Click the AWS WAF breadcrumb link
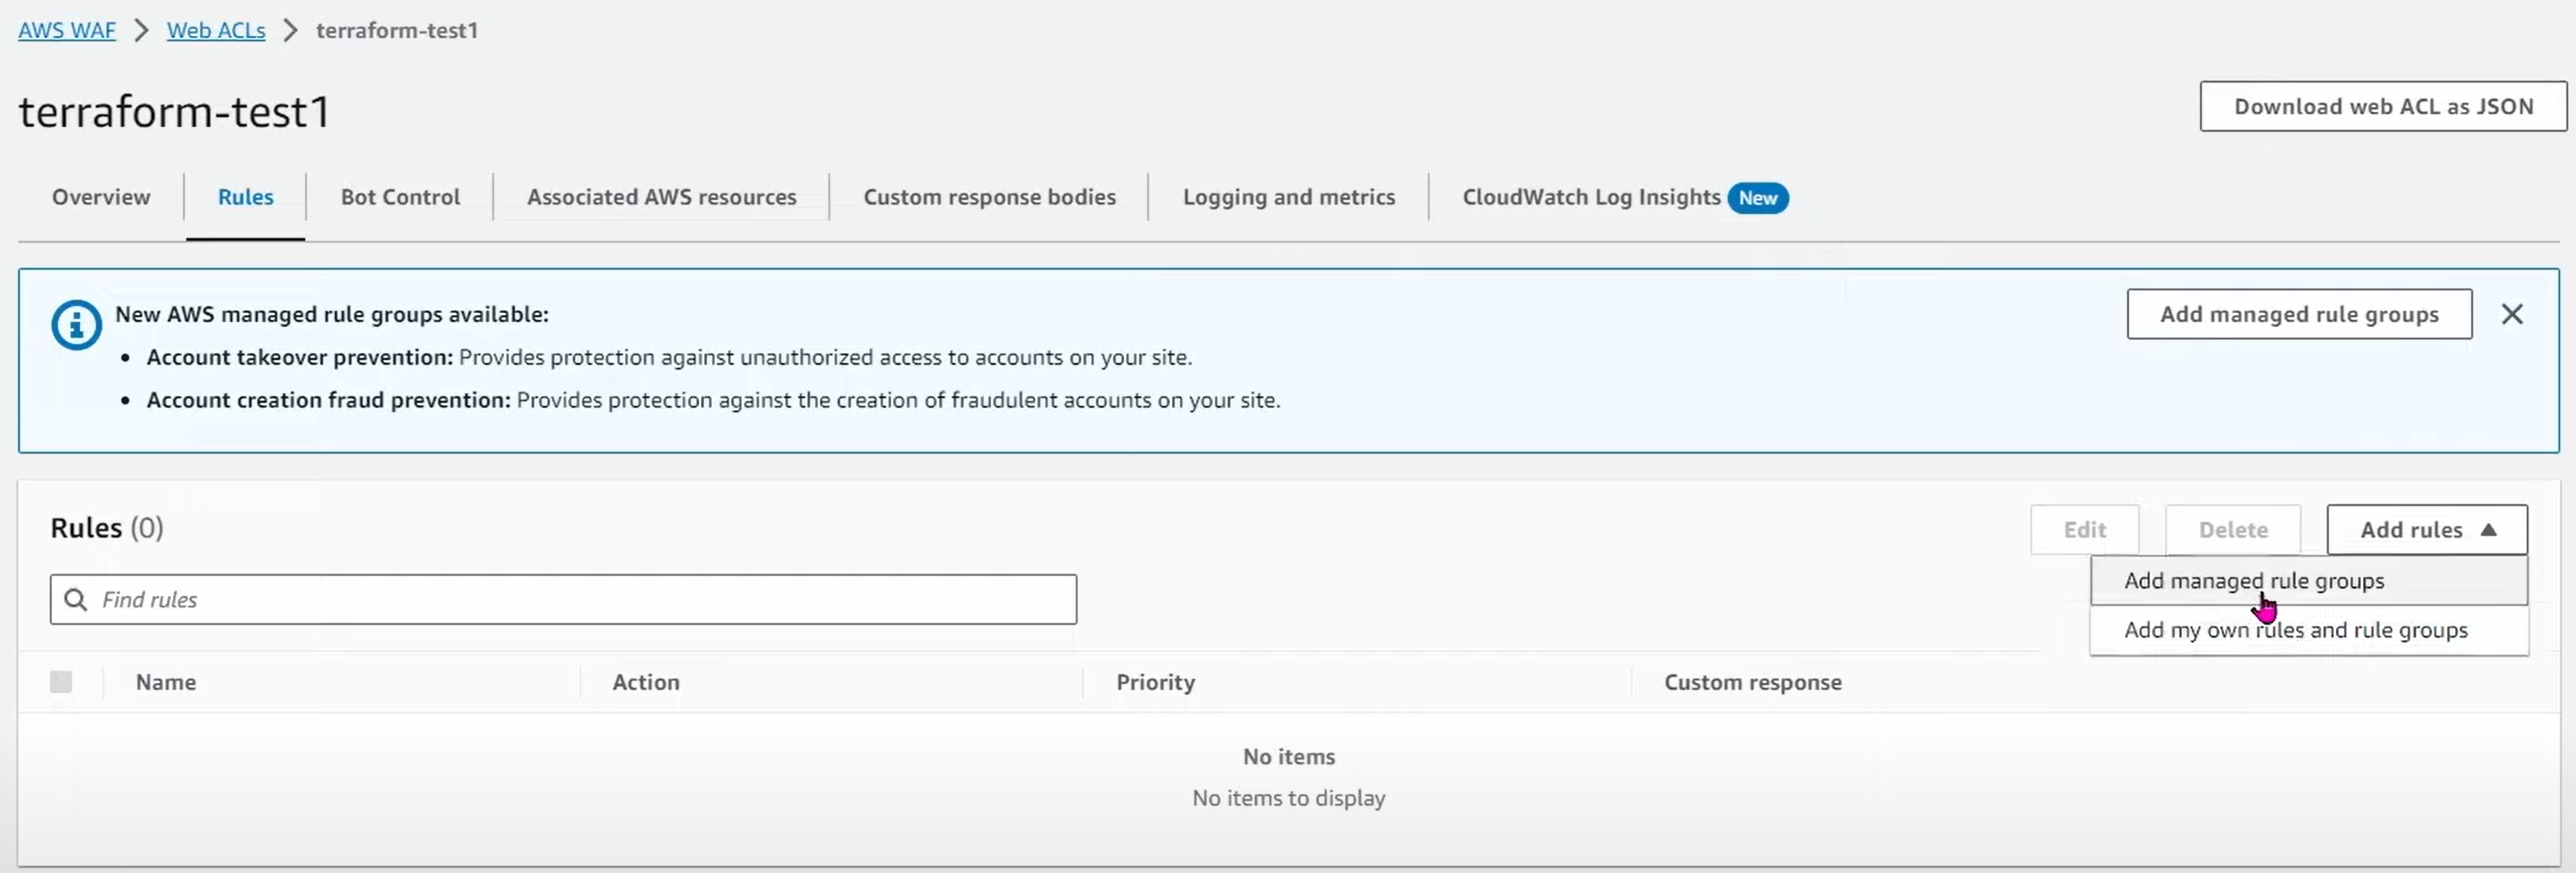This screenshot has height=873, width=2576. tap(67, 30)
